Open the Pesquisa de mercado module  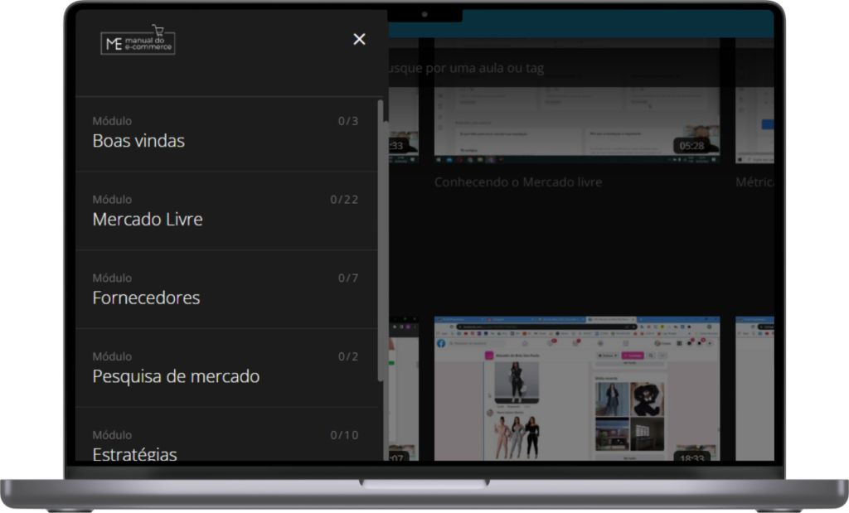coord(176,376)
